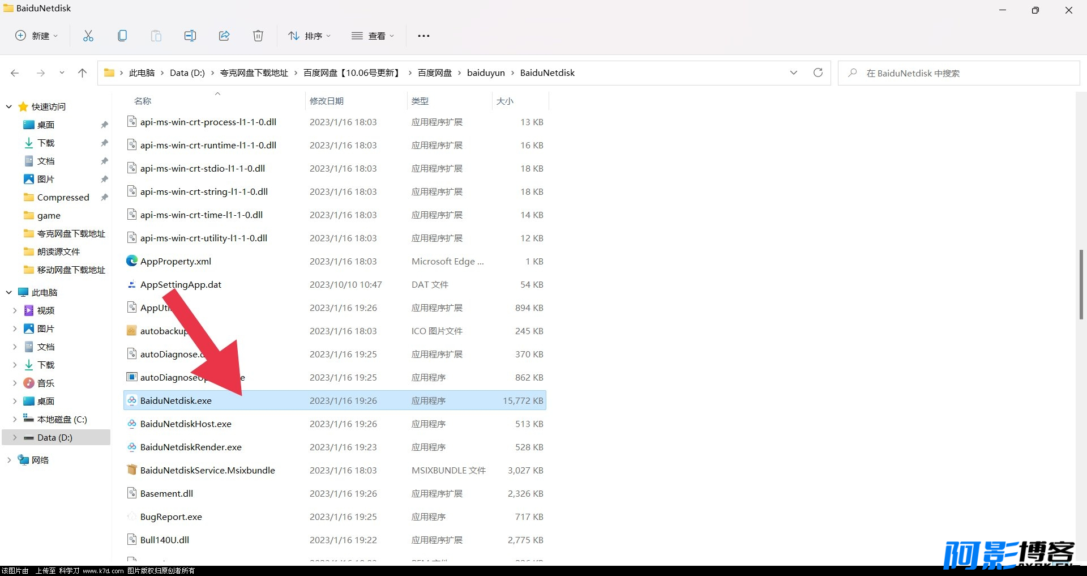1087x576 pixels.
Task: Click the Refresh icon beside address bar
Action: 818,72
